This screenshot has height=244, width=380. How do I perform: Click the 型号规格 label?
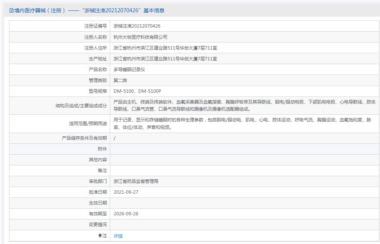point(98,91)
